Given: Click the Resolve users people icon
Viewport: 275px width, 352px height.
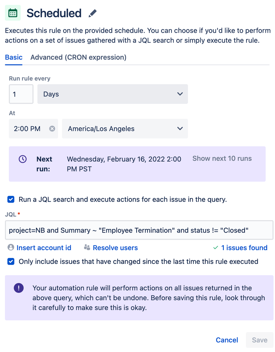Looking at the screenshot, I should point(87,248).
